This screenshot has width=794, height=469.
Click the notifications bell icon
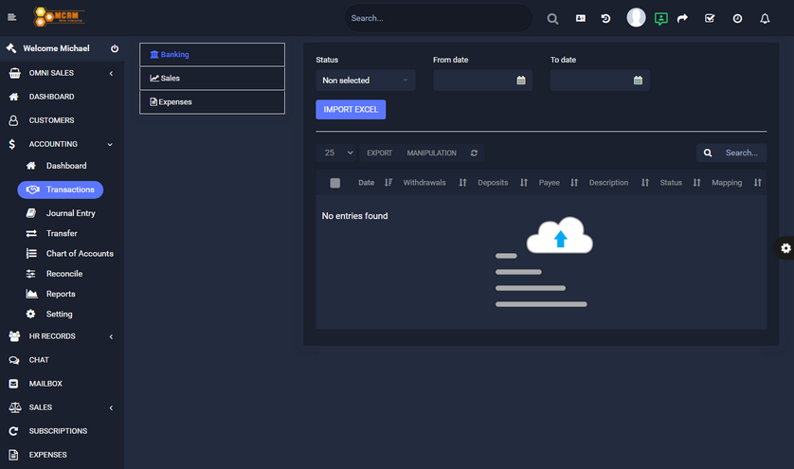pos(765,18)
